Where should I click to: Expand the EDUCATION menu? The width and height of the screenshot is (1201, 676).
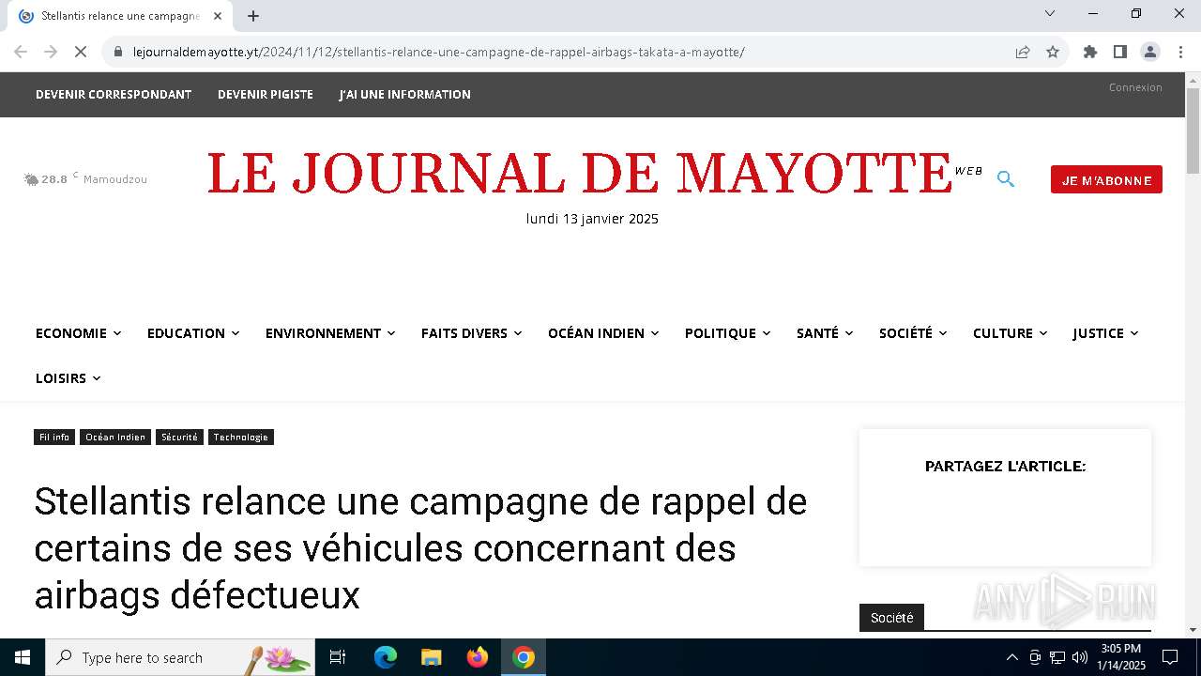point(192,333)
